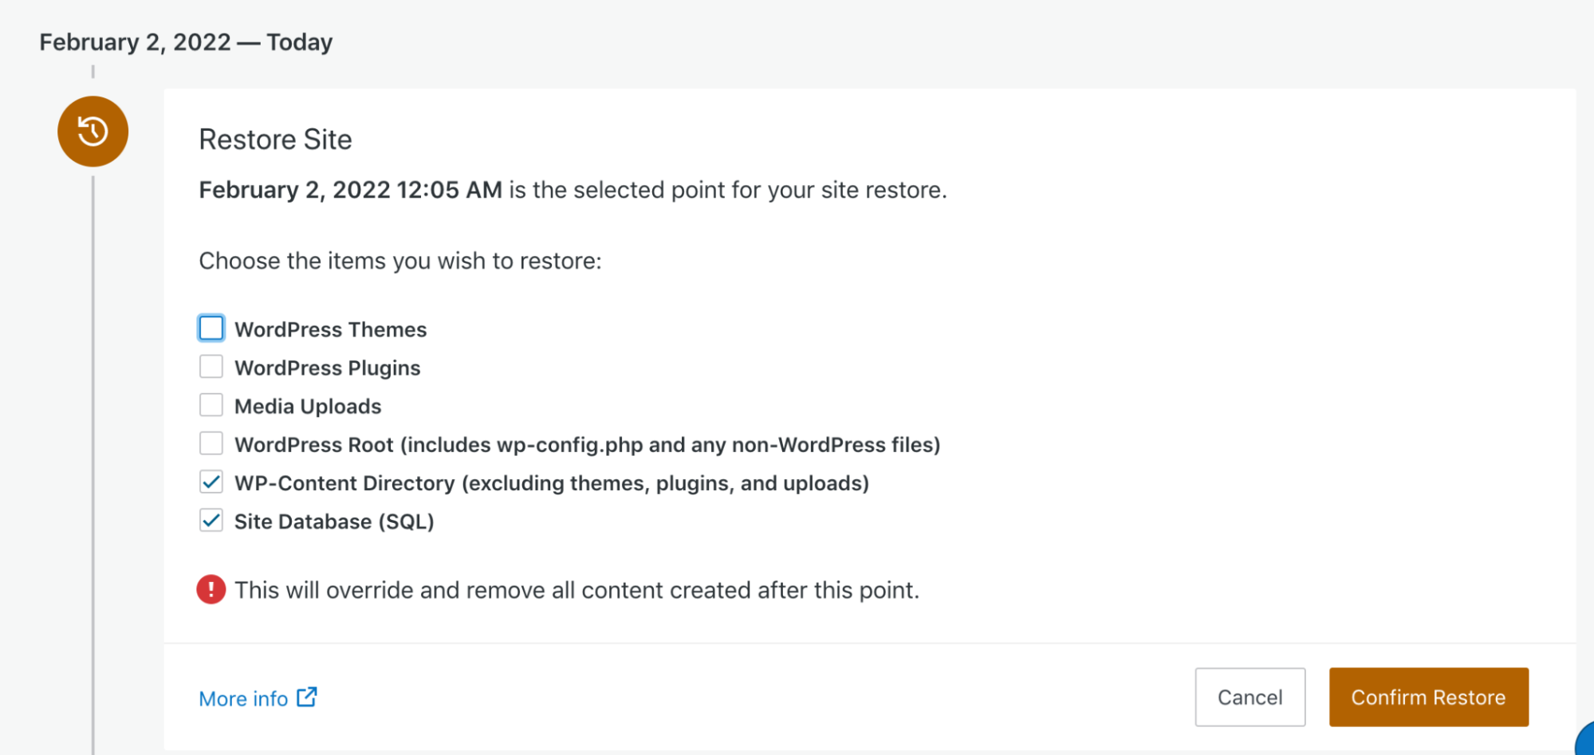Open the More info link
Screen dimensions: 1594x755
(x=243, y=699)
